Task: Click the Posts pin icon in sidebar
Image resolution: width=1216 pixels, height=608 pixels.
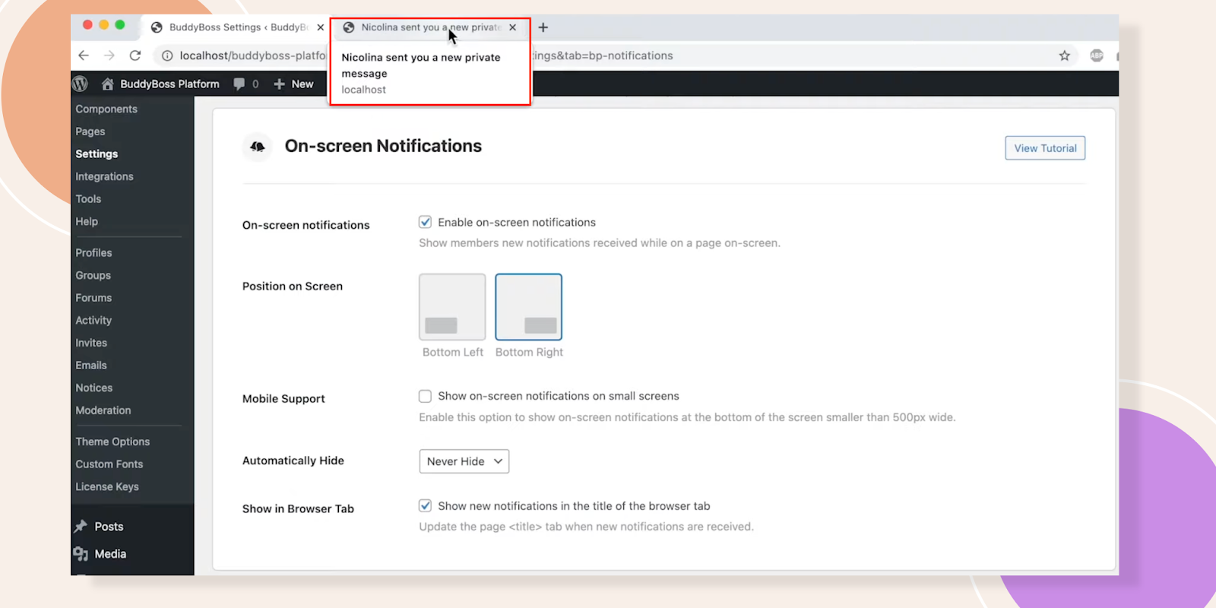Action: coord(81,526)
